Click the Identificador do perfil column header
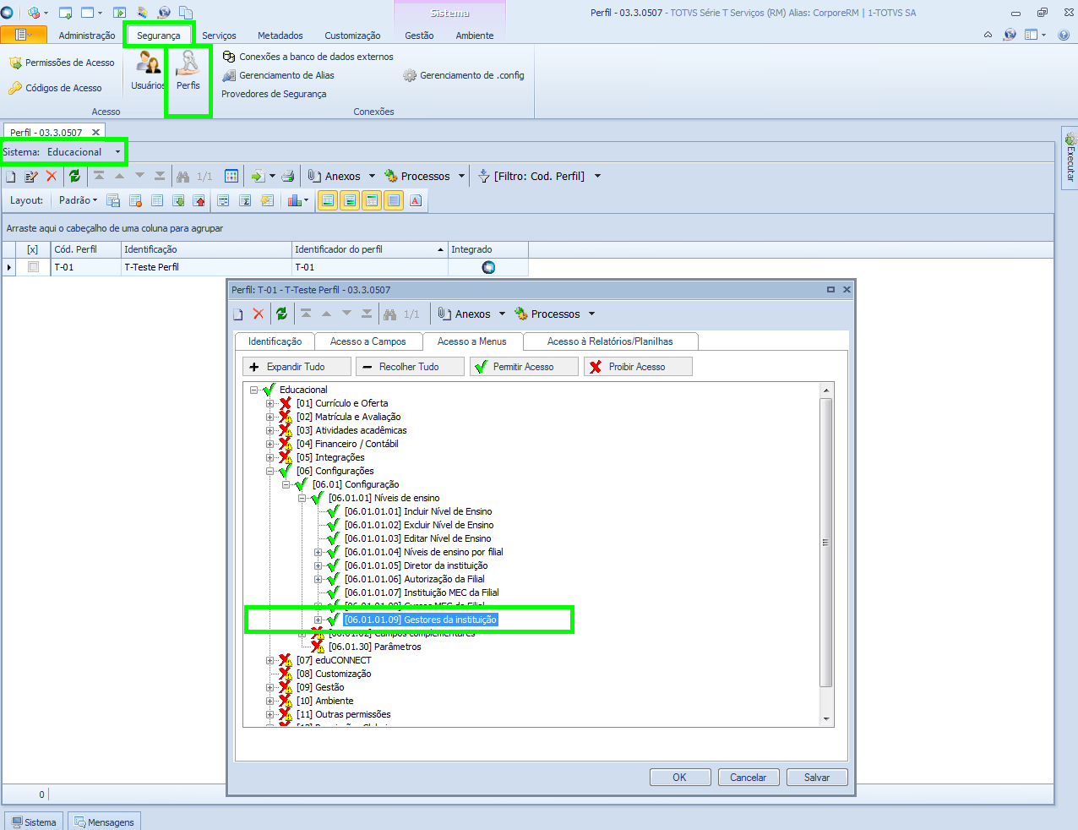The height and width of the screenshot is (830, 1078). 369,249
